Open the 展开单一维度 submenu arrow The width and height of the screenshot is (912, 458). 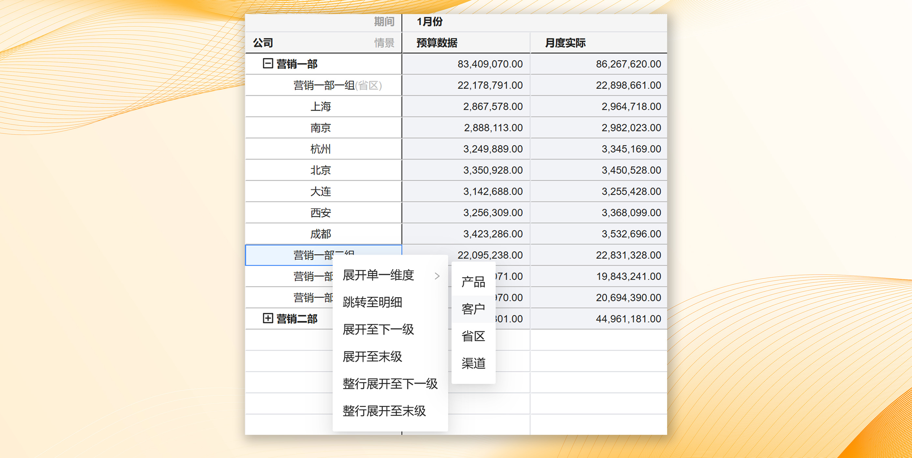pos(438,276)
